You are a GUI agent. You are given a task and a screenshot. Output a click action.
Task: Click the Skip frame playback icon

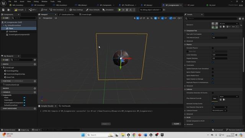[x=123, y=10]
